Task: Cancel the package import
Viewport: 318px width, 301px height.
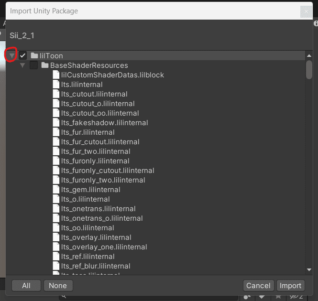Action: [258, 285]
